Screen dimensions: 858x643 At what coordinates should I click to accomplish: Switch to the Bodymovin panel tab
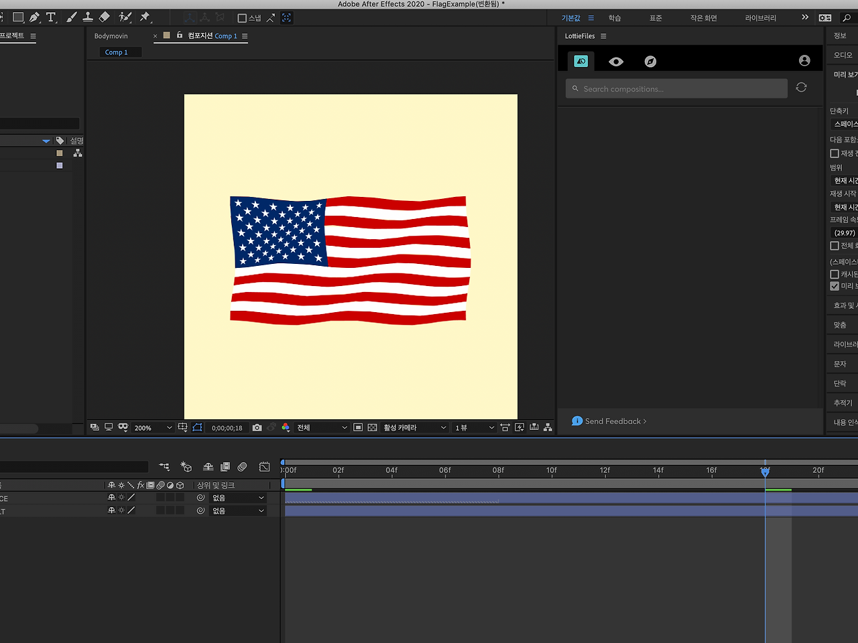[111, 36]
